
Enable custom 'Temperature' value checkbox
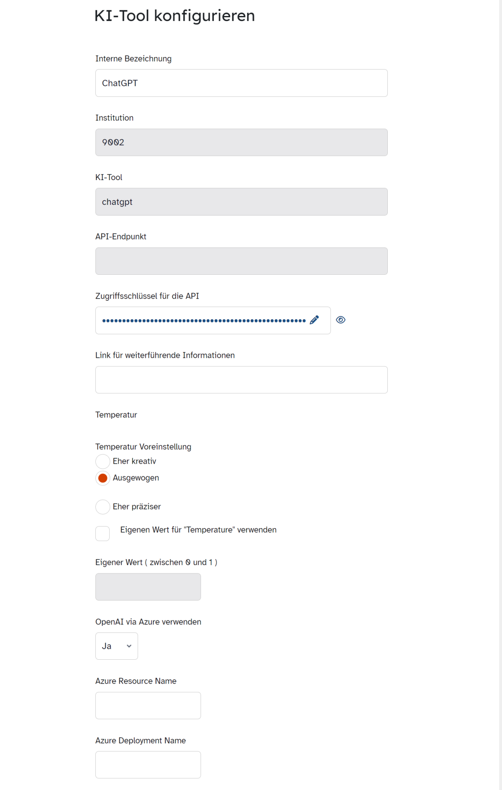click(102, 534)
